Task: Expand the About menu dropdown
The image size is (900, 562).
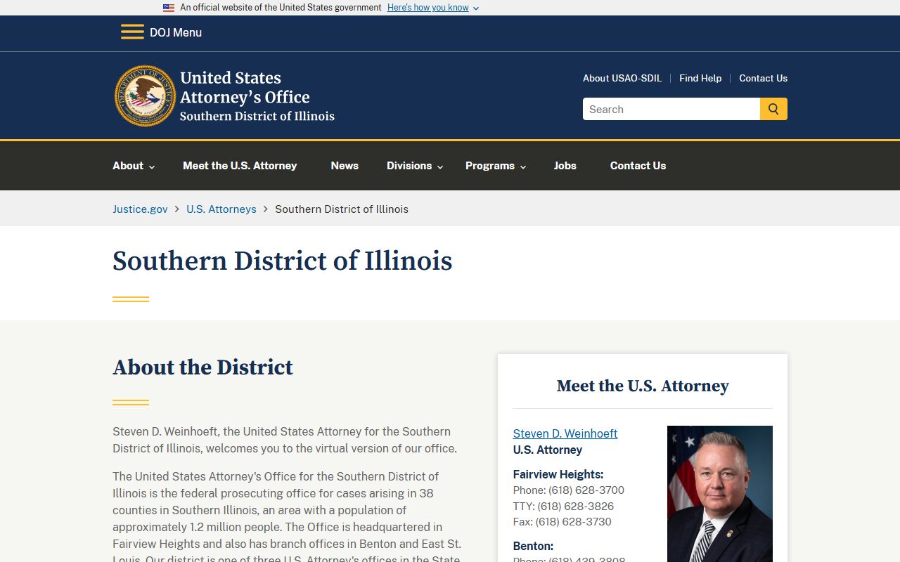Action: coord(134,166)
